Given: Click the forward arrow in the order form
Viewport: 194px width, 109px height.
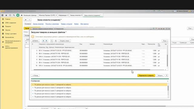Looking at the screenshot, I should tap(29, 20).
